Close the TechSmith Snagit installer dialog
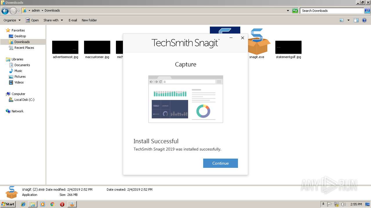Viewport: 371px width, 208px height. tap(243, 38)
